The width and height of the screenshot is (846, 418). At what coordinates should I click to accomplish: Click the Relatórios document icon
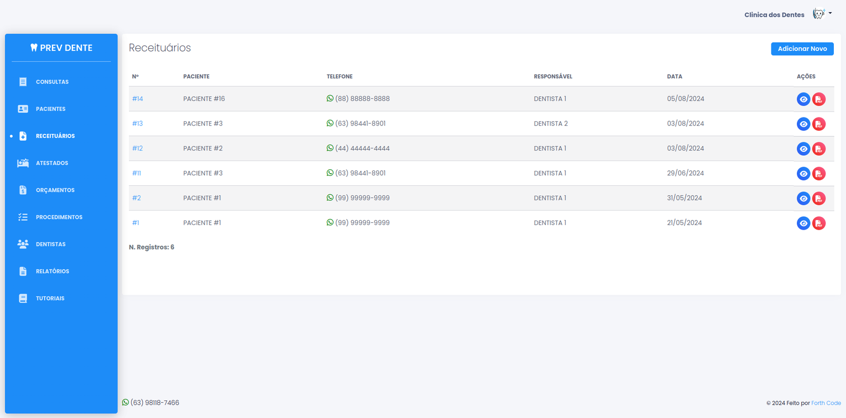pyautogui.click(x=23, y=271)
